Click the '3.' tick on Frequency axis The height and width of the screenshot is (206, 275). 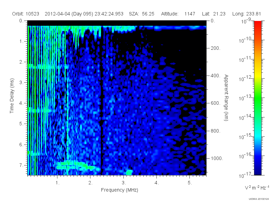(124, 183)
